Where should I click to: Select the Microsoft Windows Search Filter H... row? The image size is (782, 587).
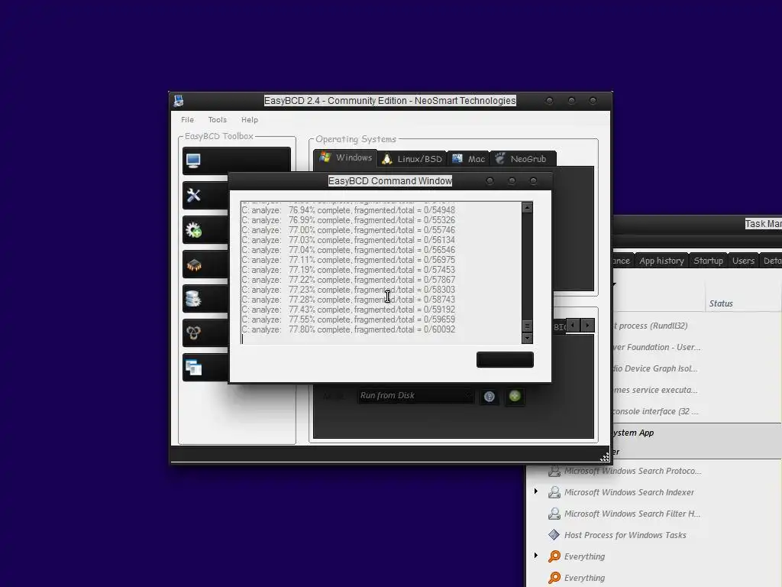(x=654, y=514)
